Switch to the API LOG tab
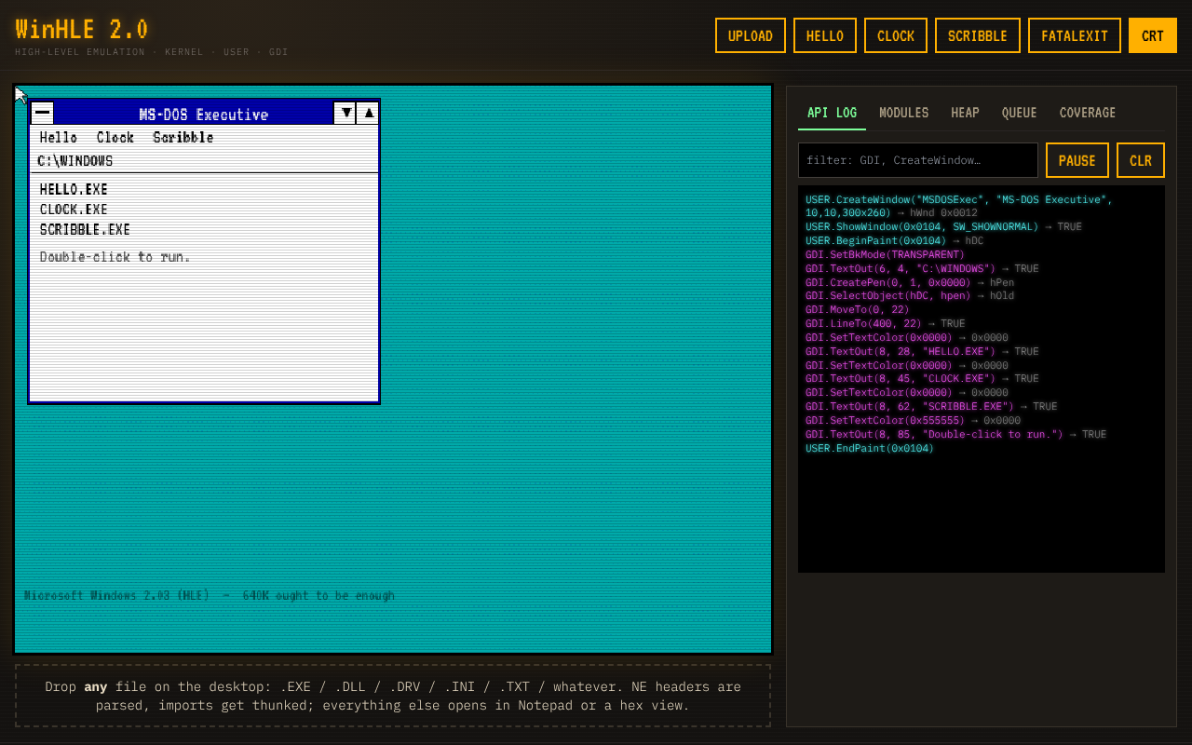Screen dimensions: 1192x745 point(832,113)
